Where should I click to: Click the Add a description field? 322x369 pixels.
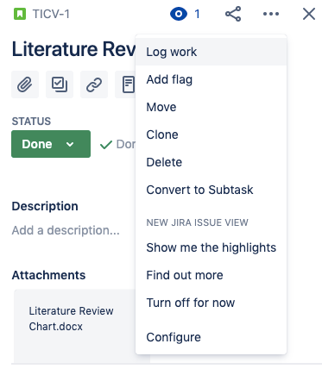tap(66, 230)
